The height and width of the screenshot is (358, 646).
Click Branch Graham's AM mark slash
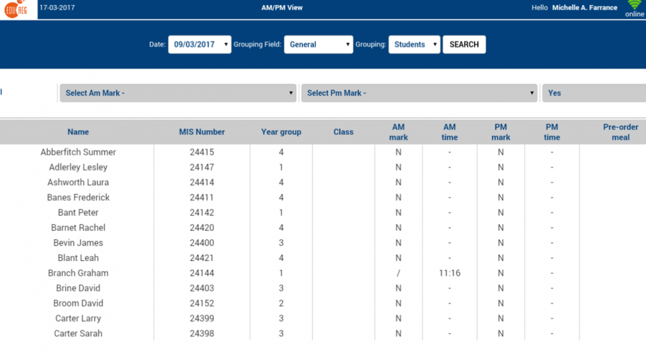click(x=398, y=273)
